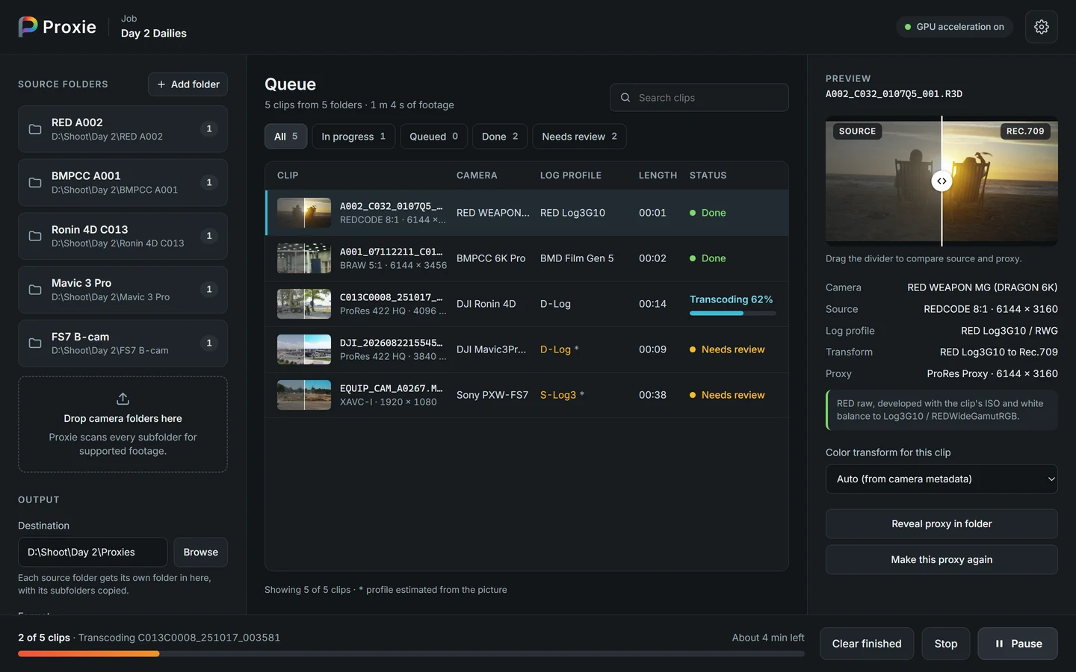Click the Proxie logo icon
The width and height of the screenshot is (1076, 672).
point(28,27)
